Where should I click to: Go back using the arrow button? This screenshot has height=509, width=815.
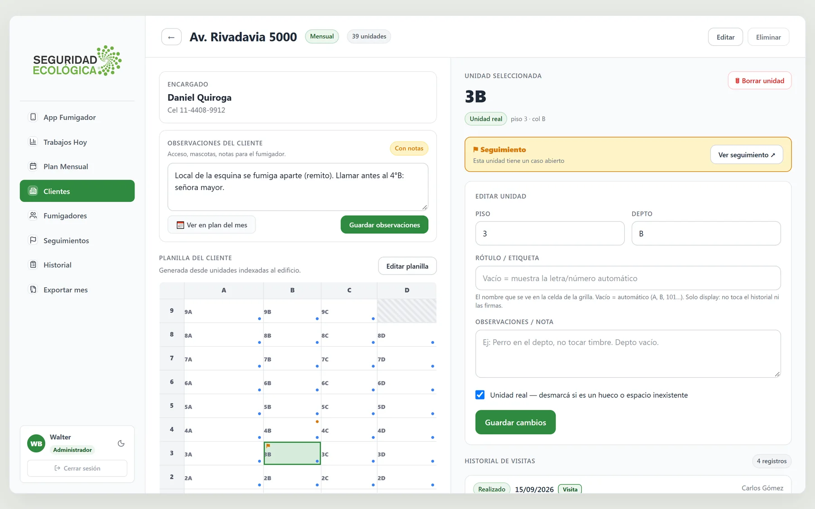tap(171, 37)
